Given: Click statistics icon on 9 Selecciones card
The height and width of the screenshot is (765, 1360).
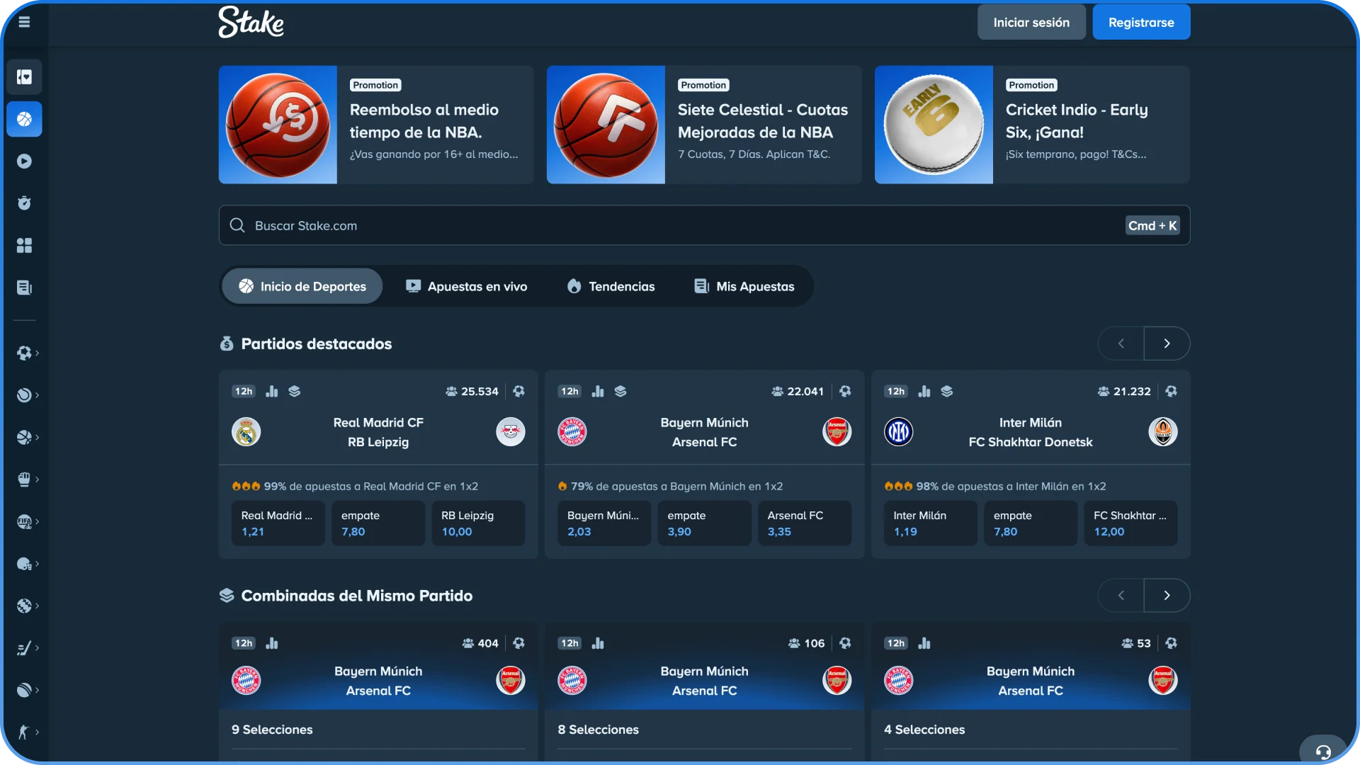Looking at the screenshot, I should point(272,643).
